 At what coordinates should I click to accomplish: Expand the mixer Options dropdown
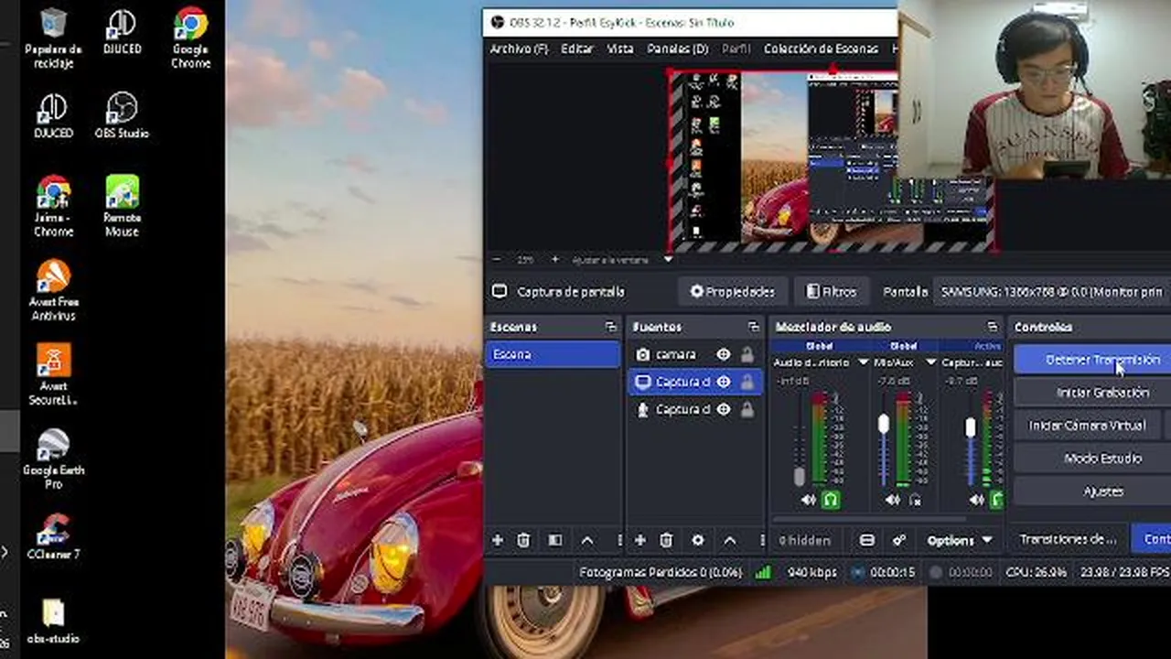pyautogui.click(x=959, y=541)
